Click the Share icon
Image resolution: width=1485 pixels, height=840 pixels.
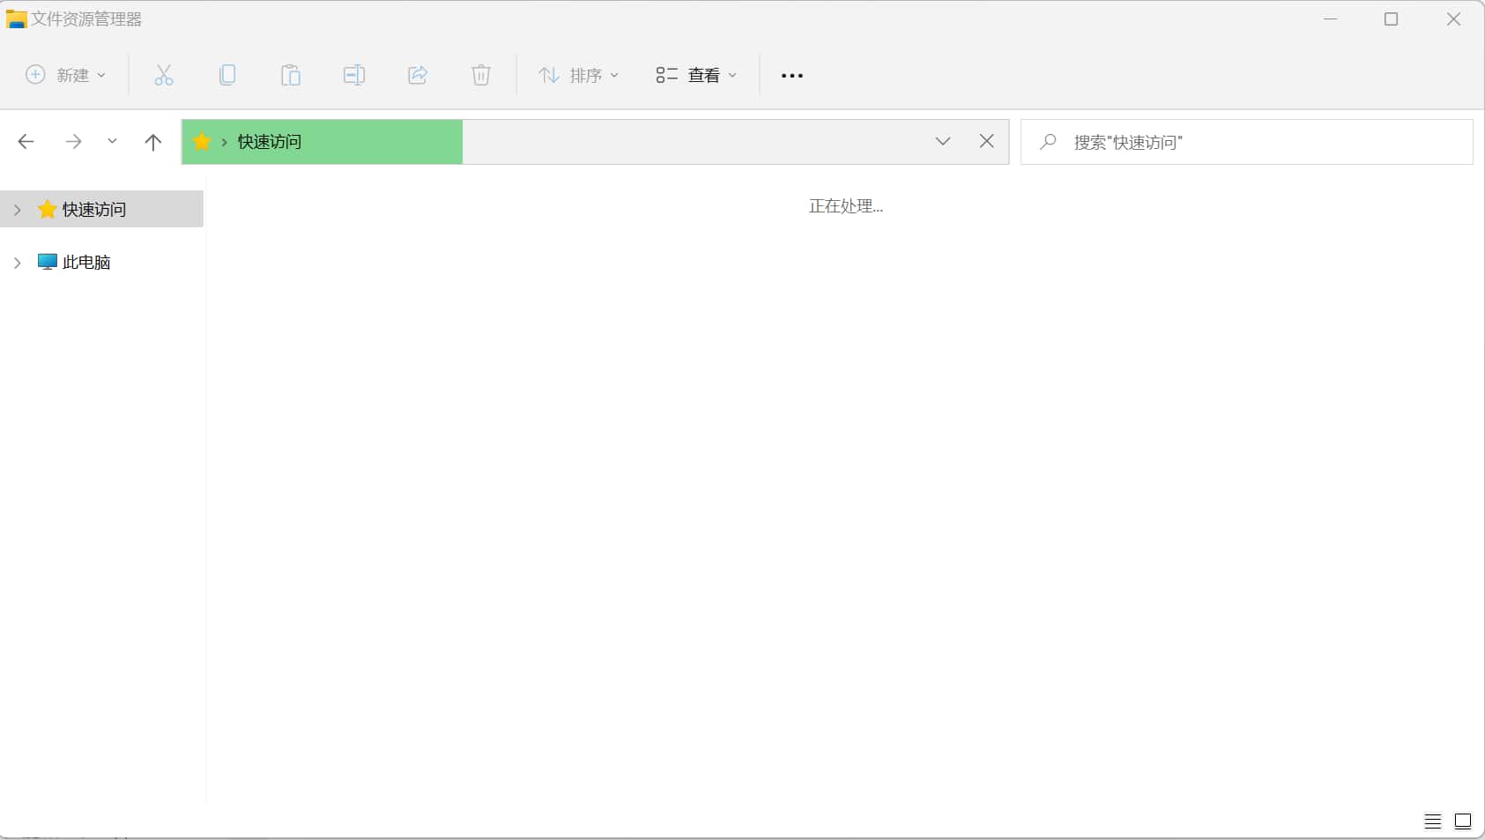click(417, 75)
